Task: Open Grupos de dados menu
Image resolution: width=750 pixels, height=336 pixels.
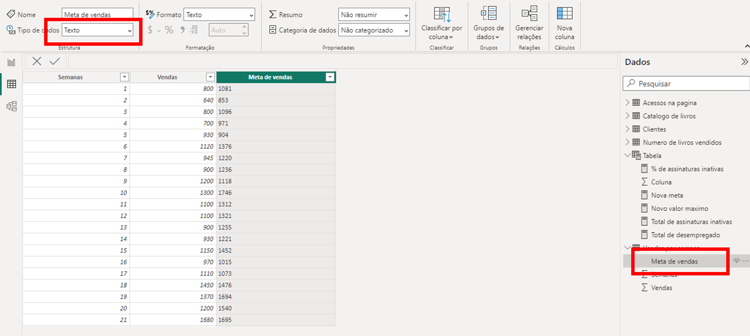Action: [489, 23]
